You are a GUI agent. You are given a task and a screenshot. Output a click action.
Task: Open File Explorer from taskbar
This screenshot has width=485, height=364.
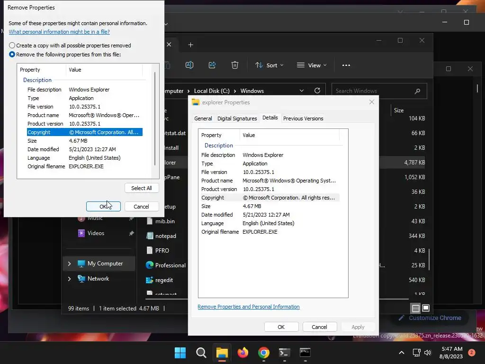(222, 353)
